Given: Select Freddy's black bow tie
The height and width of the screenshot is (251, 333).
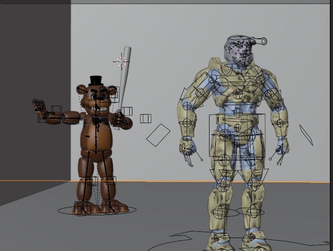Looking at the screenshot, I should click(99, 121).
